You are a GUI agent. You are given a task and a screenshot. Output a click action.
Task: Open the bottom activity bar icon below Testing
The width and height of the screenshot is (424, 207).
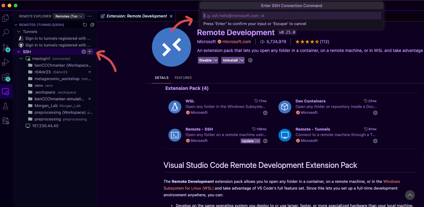(6, 121)
